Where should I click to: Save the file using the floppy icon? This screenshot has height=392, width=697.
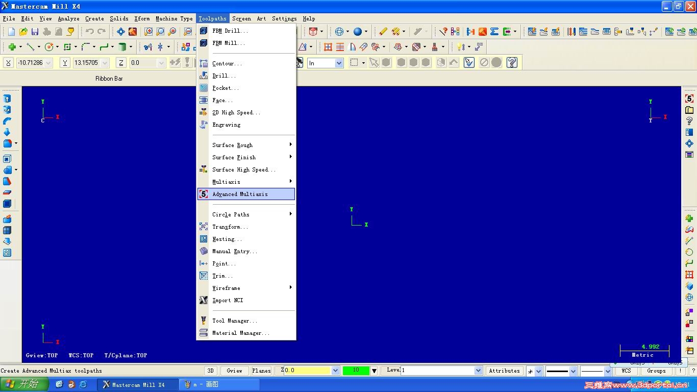pos(35,32)
